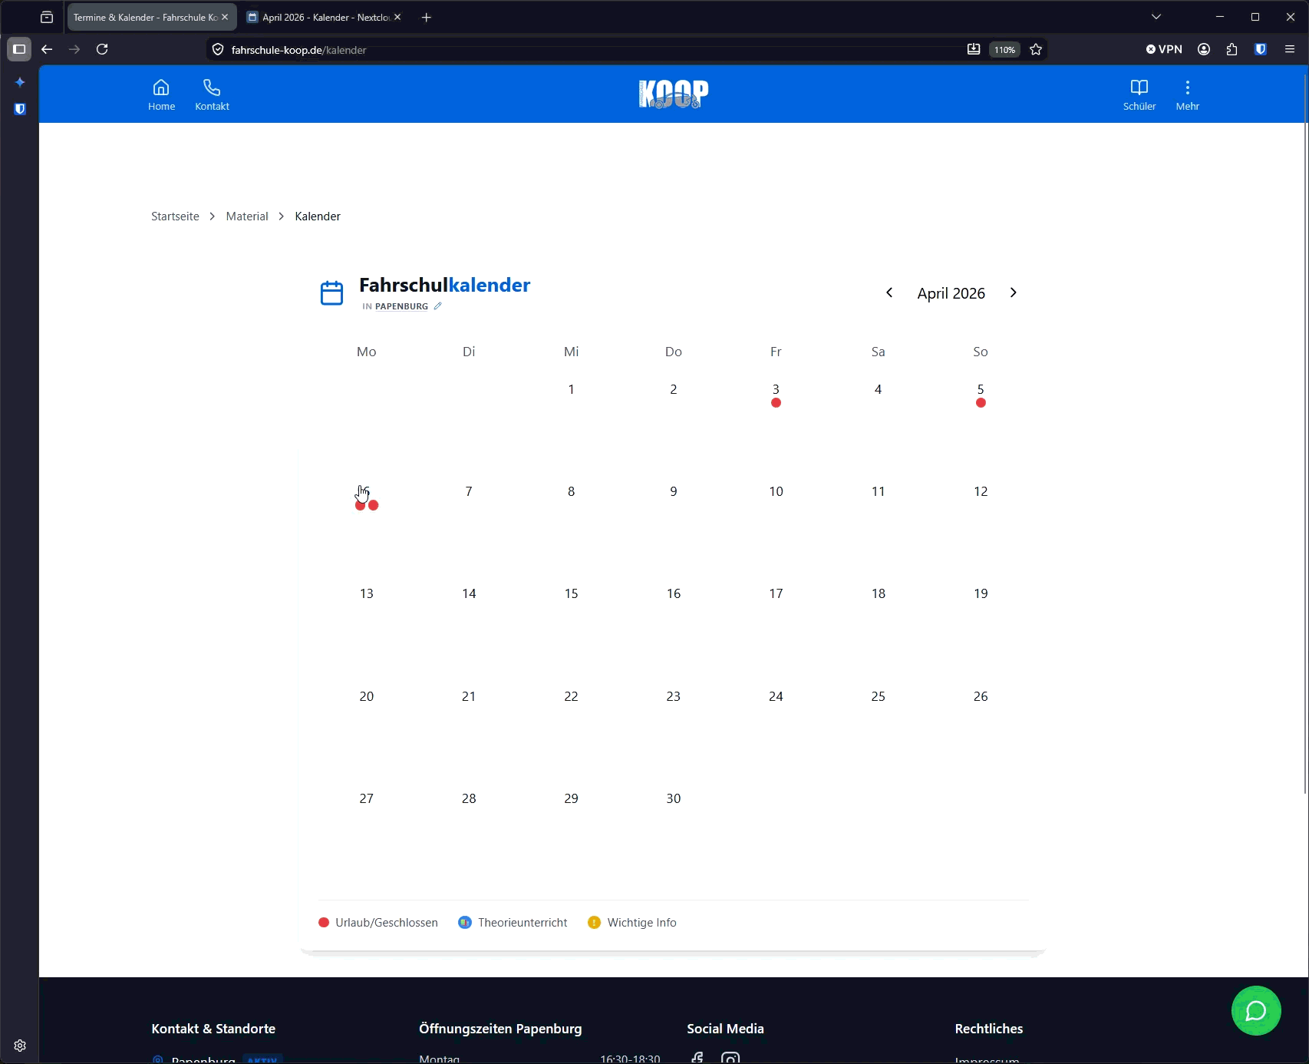List all tabs dropdown arrow
The width and height of the screenshot is (1309, 1064).
pyautogui.click(x=1156, y=17)
